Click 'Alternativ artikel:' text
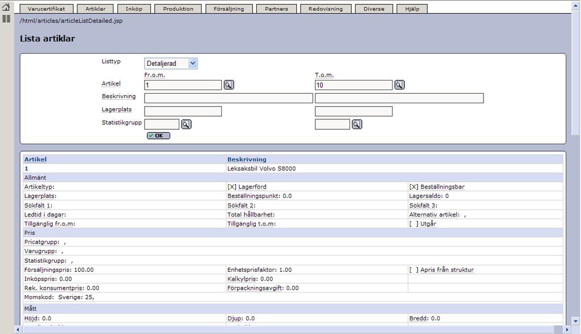Image resolution: width=581 pixels, height=334 pixels. [x=434, y=214]
